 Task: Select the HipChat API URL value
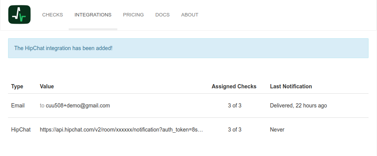tap(121, 130)
